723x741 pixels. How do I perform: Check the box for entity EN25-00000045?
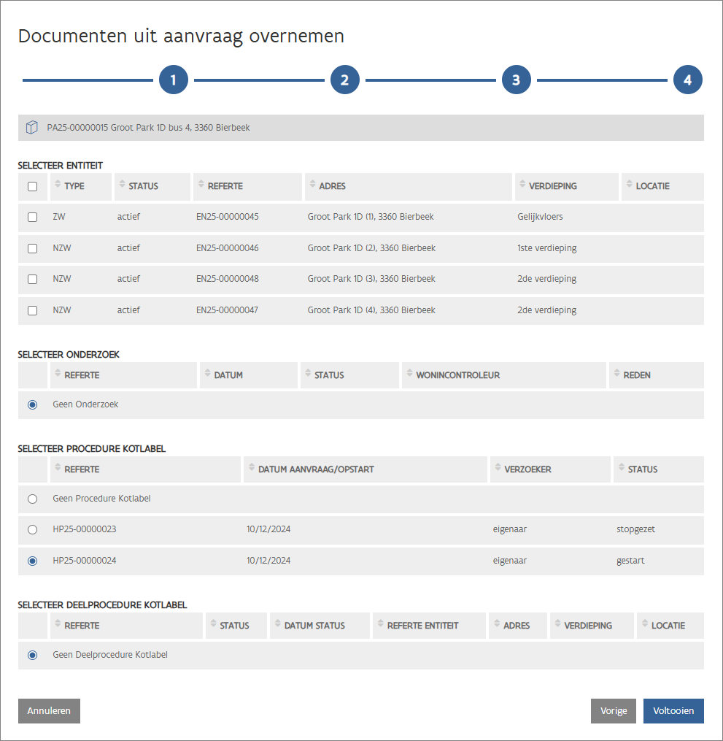pyautogui.click(x=32, y=218)
